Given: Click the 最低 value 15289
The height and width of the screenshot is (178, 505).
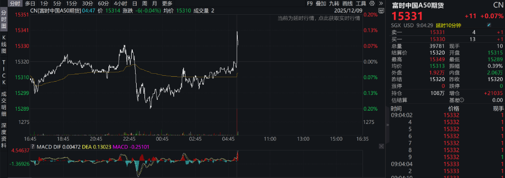Looking at the screenshot, I should click(x=495, y=59).
